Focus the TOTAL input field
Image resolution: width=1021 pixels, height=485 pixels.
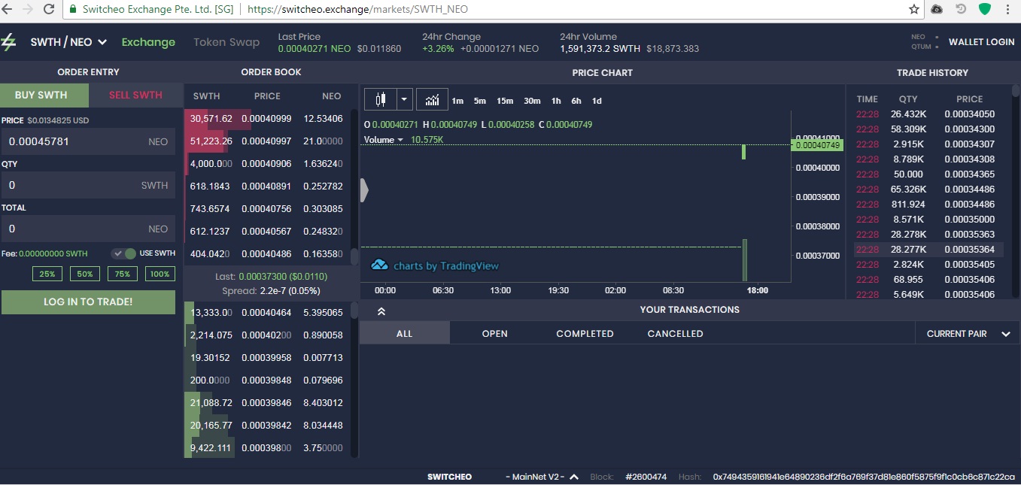click(88, 229)
